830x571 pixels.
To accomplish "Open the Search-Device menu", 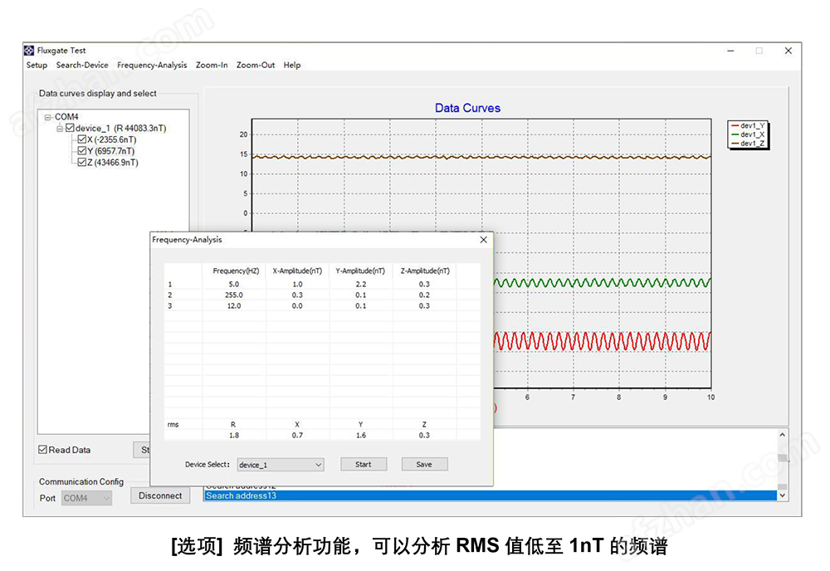I will tap(82, 65).
